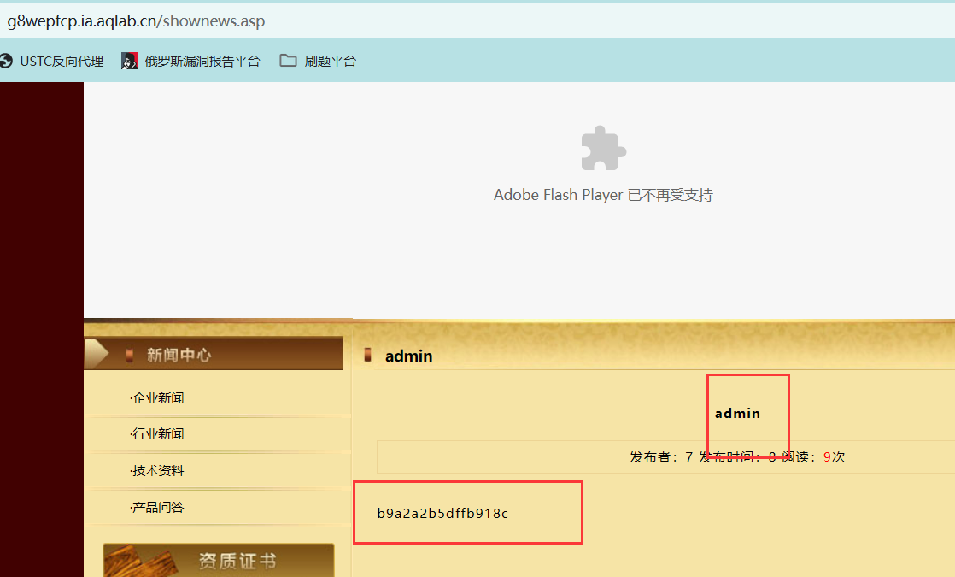955x577 pixels.
Task: Click the Adobe Flash Player 已不再受支持 message
Action: click(x=603, y=195)
